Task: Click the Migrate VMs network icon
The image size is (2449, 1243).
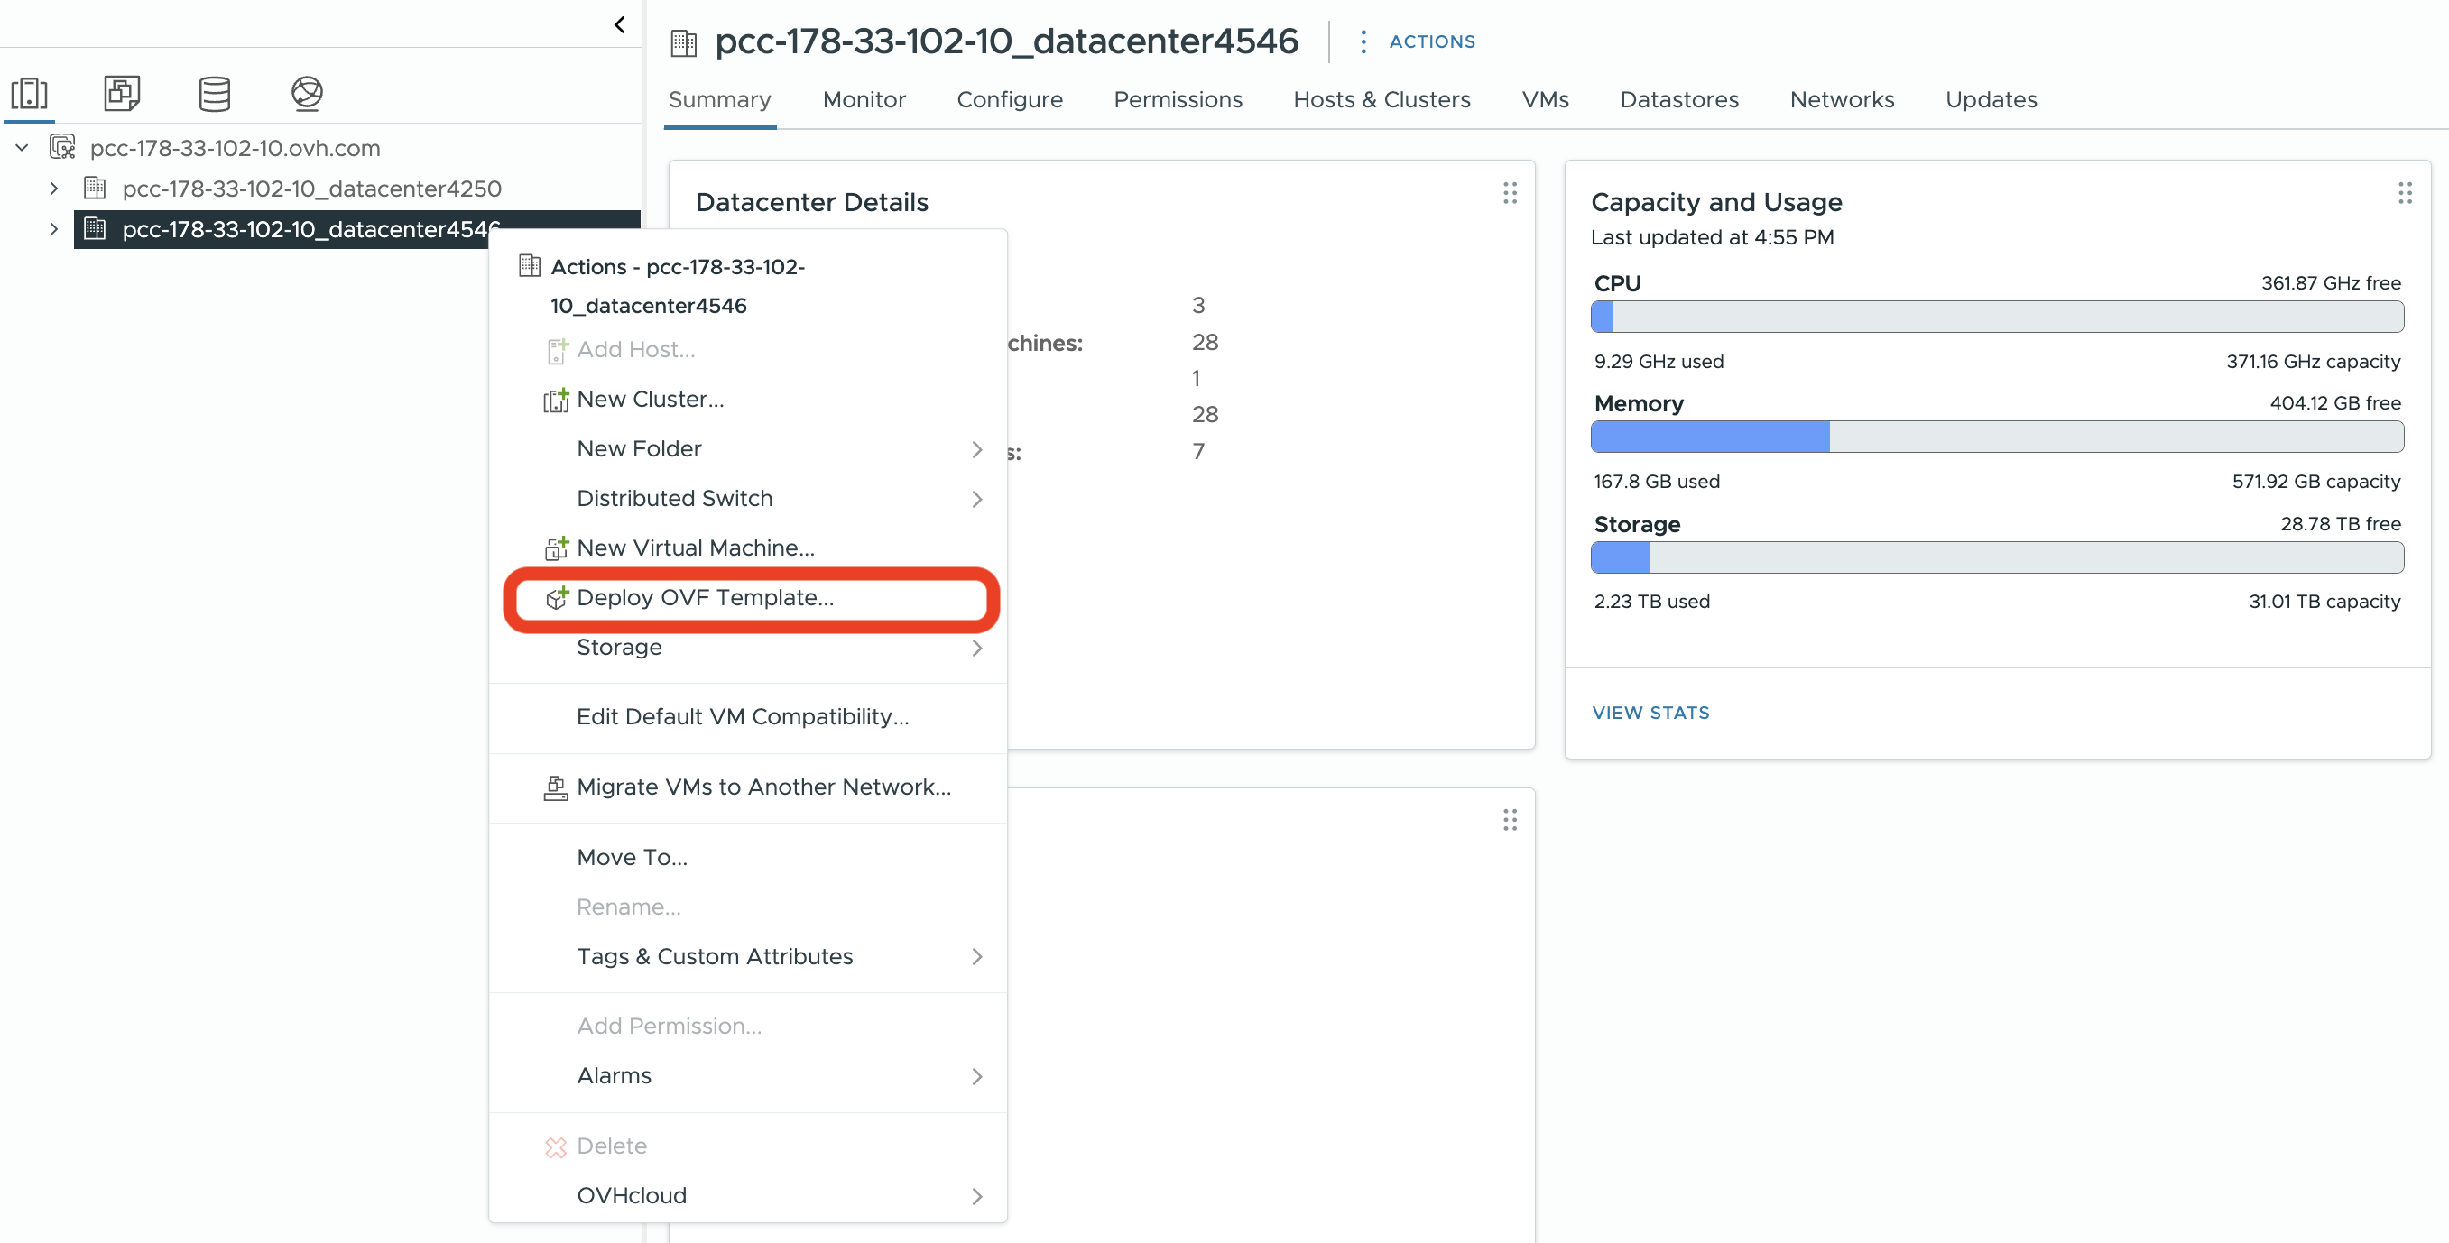Action: pyautogui.click(x=556, y=787)
